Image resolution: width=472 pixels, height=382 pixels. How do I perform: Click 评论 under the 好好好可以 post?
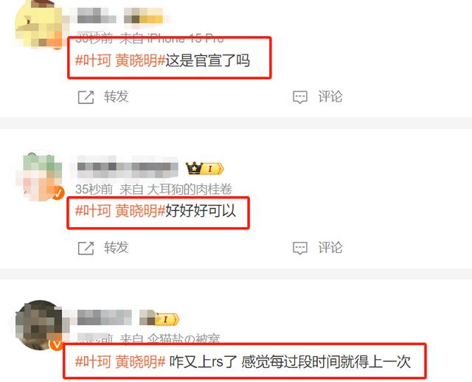point(330,248)
